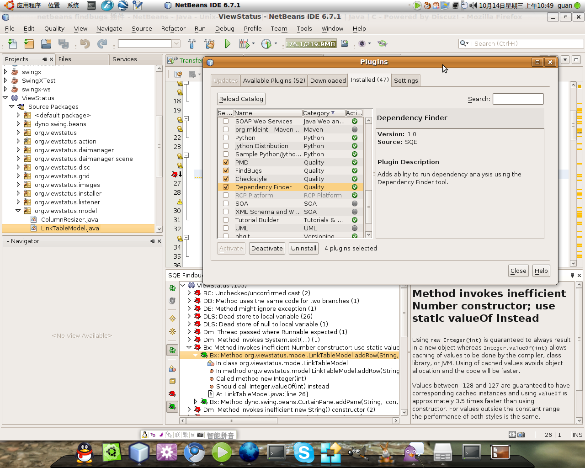Image resolution: width=585 pixels, height=468 pixels.
Task: Toggle the PMD plugin checkbox
Action: click(x=226, y=162)
